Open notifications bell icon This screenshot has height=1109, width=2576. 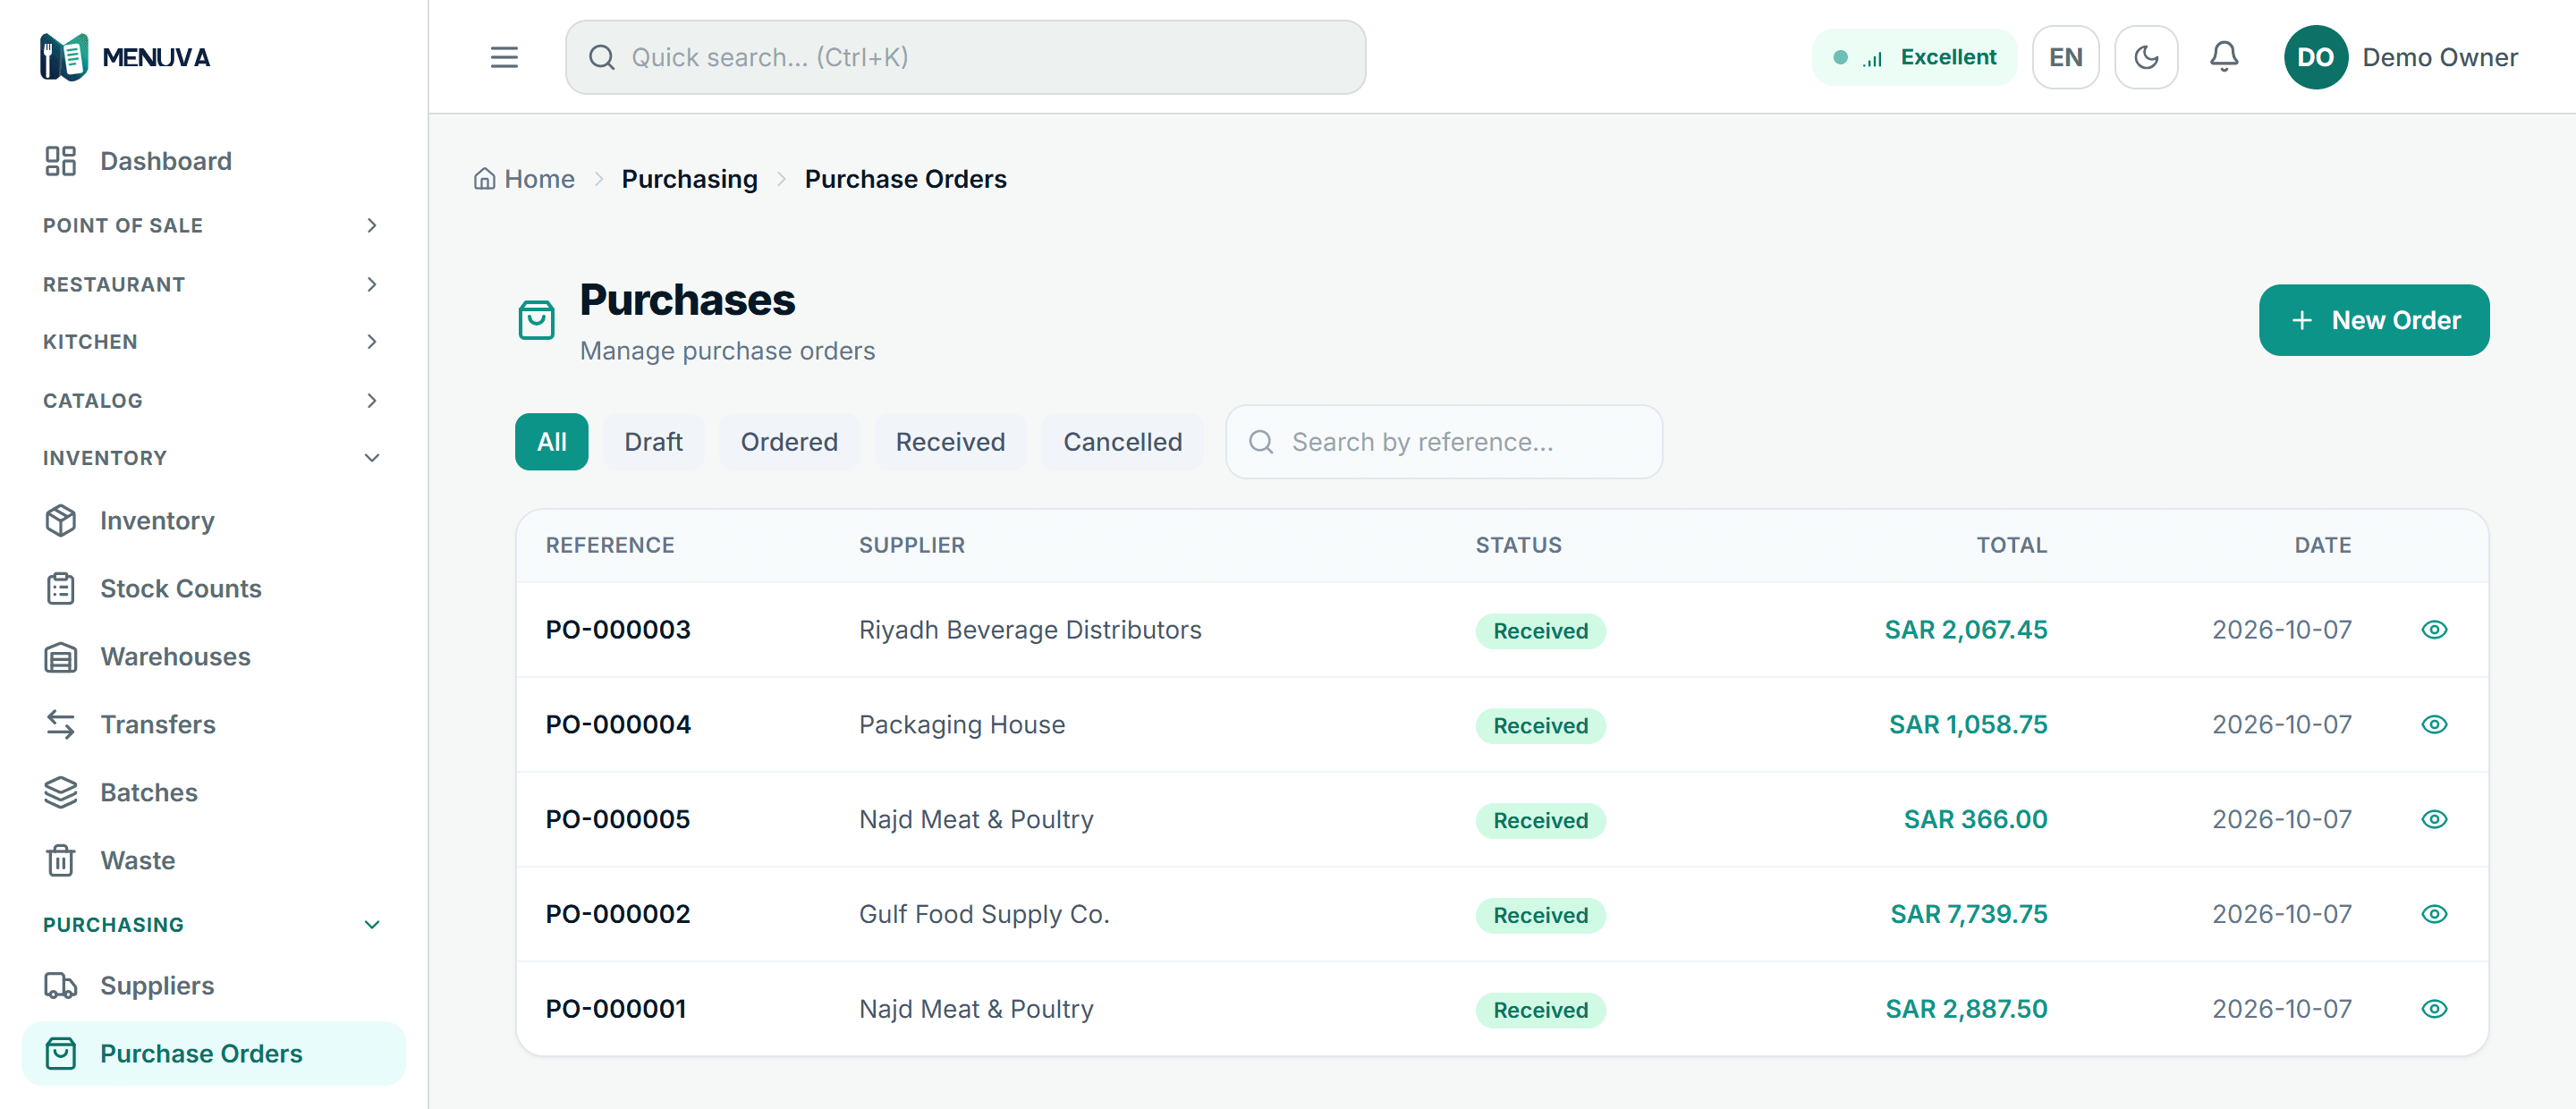[x=2223, y=57]
